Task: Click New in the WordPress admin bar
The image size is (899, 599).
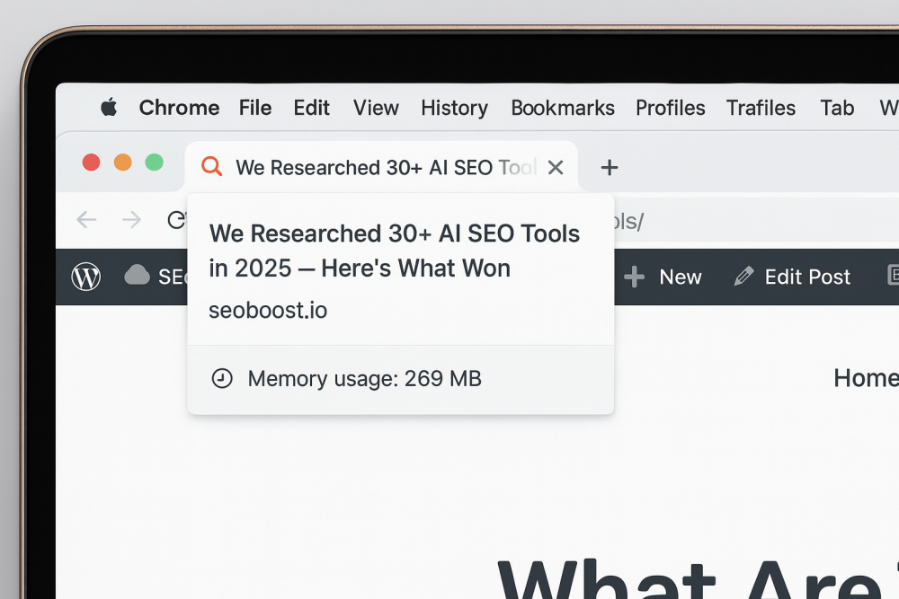Action: pyautogui.click(x=680, y=277)
